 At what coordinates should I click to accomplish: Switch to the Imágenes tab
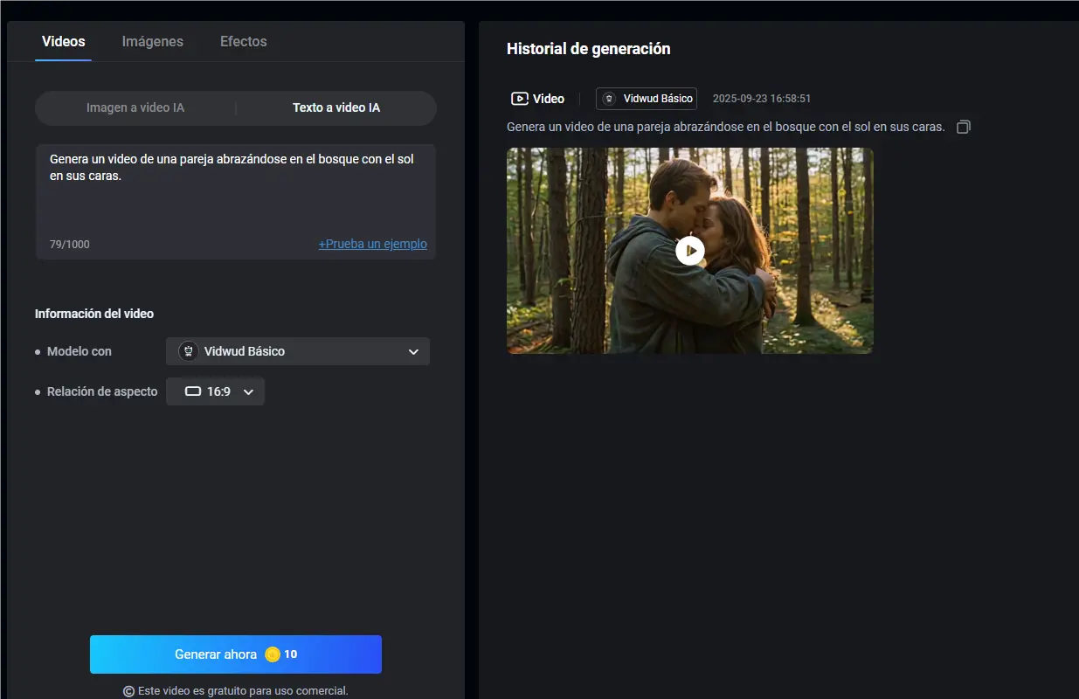[152, 41]
